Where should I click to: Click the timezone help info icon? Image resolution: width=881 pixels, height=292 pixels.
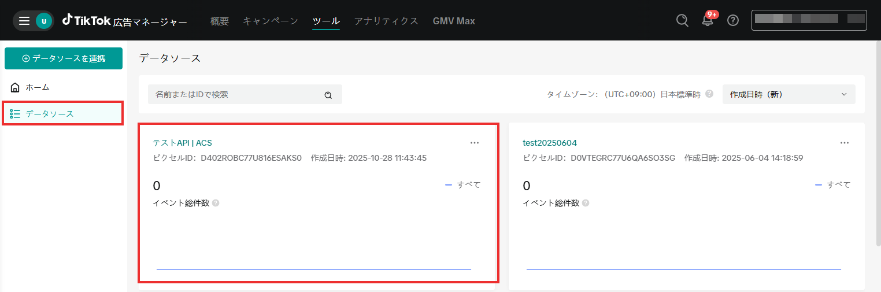point(709,94)
